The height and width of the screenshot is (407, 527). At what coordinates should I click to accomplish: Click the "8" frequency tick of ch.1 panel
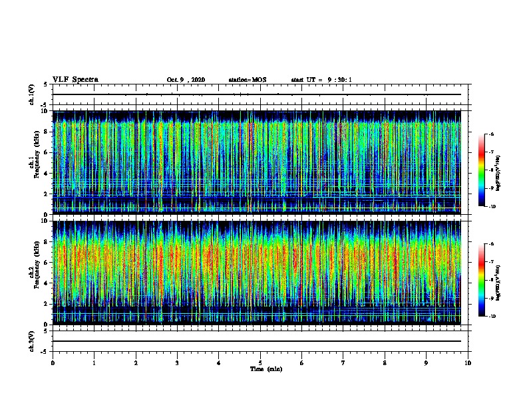(x=46, y=132)
